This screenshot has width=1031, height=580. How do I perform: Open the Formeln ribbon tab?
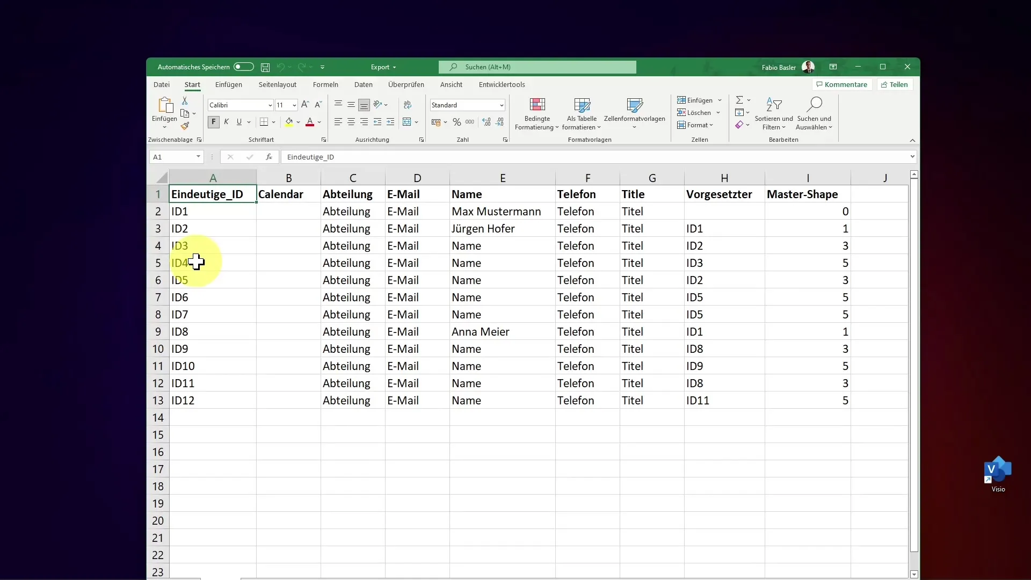[x=325, y=84]
